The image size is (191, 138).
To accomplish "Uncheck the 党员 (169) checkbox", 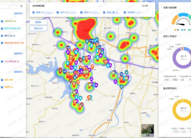I will tap(2, 80).
